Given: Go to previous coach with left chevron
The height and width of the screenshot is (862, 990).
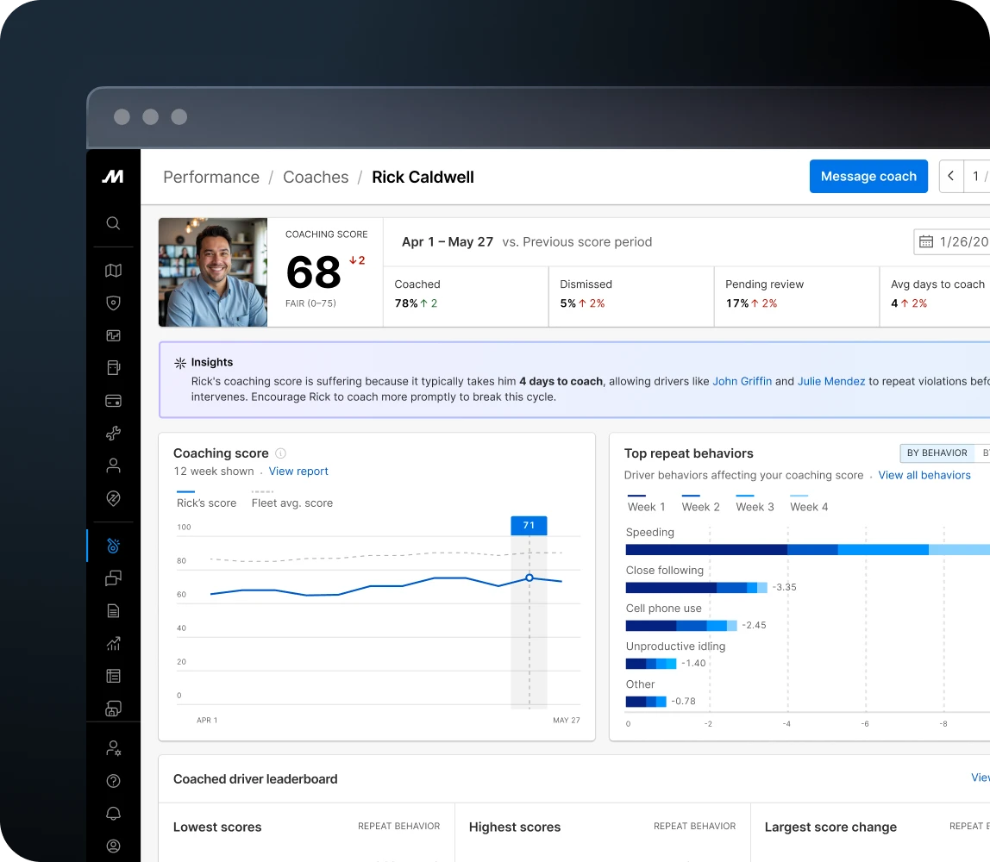Looking at the screenshot, I should tap(951, 176).
